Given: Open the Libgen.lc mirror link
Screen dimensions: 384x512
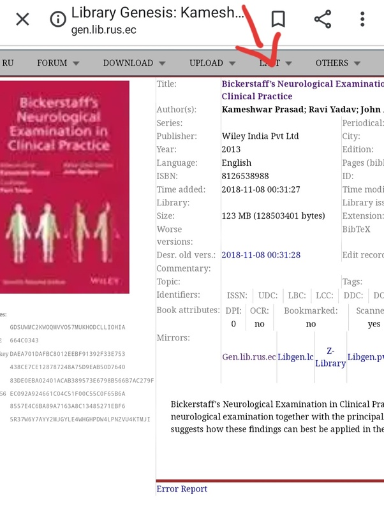Looking at the screenshot, I should coord(295,357).
